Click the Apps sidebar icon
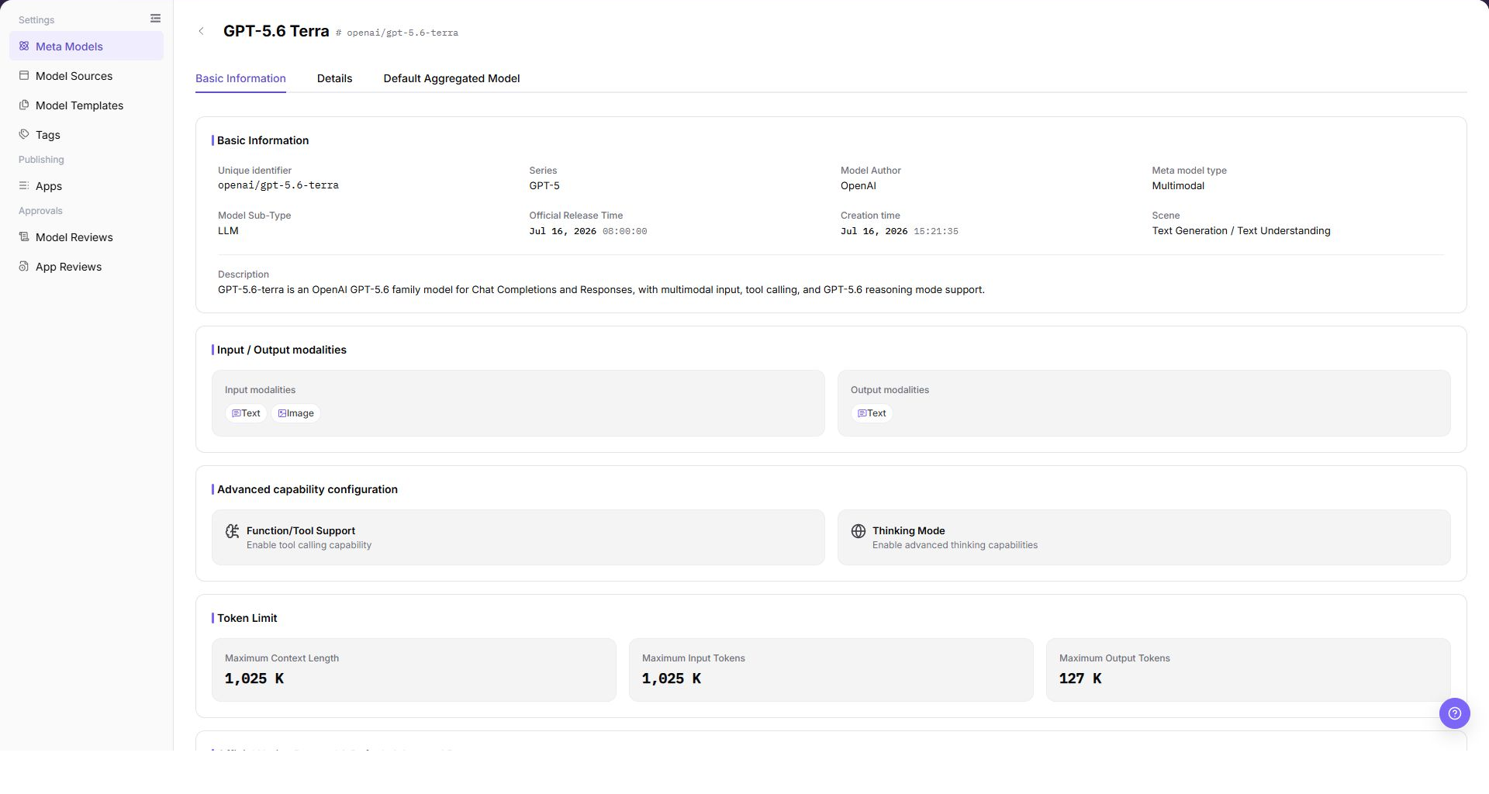1489x794 pixels. pos(24,186)
